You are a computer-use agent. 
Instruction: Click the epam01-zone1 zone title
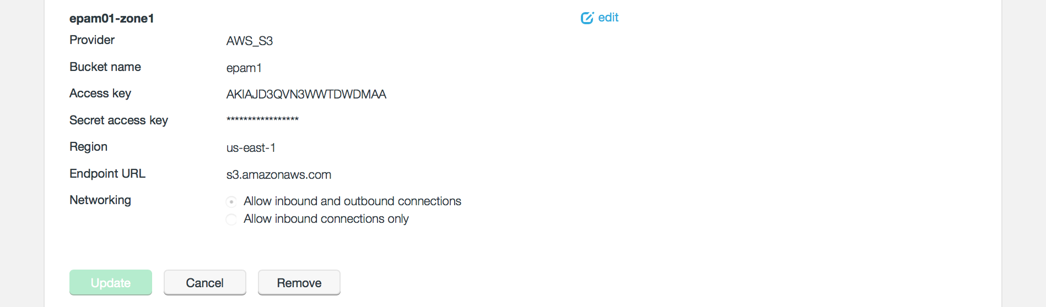point(112,19)
